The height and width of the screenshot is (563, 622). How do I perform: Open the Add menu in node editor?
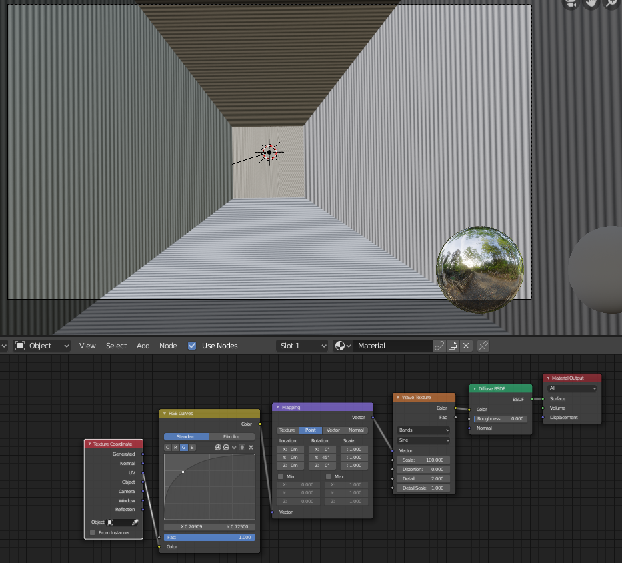[143, 346]
